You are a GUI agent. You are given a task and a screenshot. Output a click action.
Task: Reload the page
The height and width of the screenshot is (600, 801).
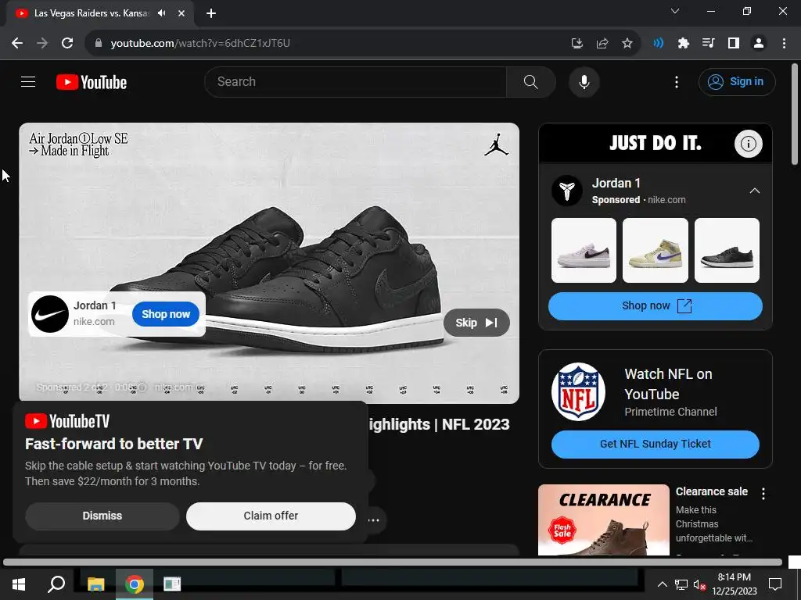(x=67, y=43)
